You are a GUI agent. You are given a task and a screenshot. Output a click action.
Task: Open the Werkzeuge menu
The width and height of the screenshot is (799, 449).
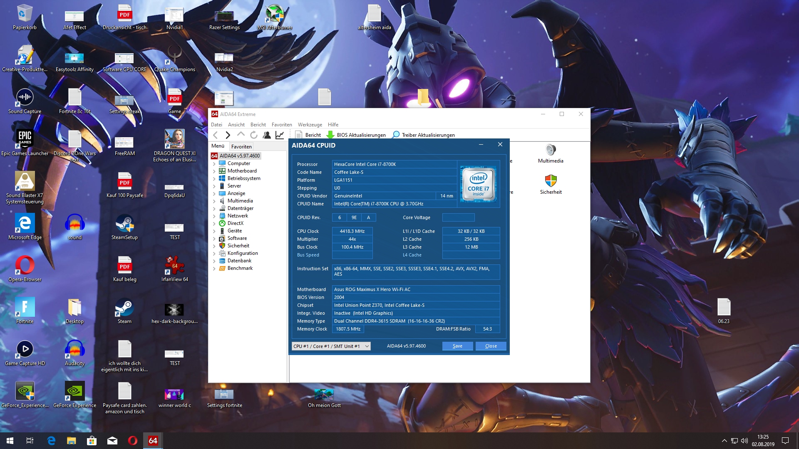[x=310, y=125]
